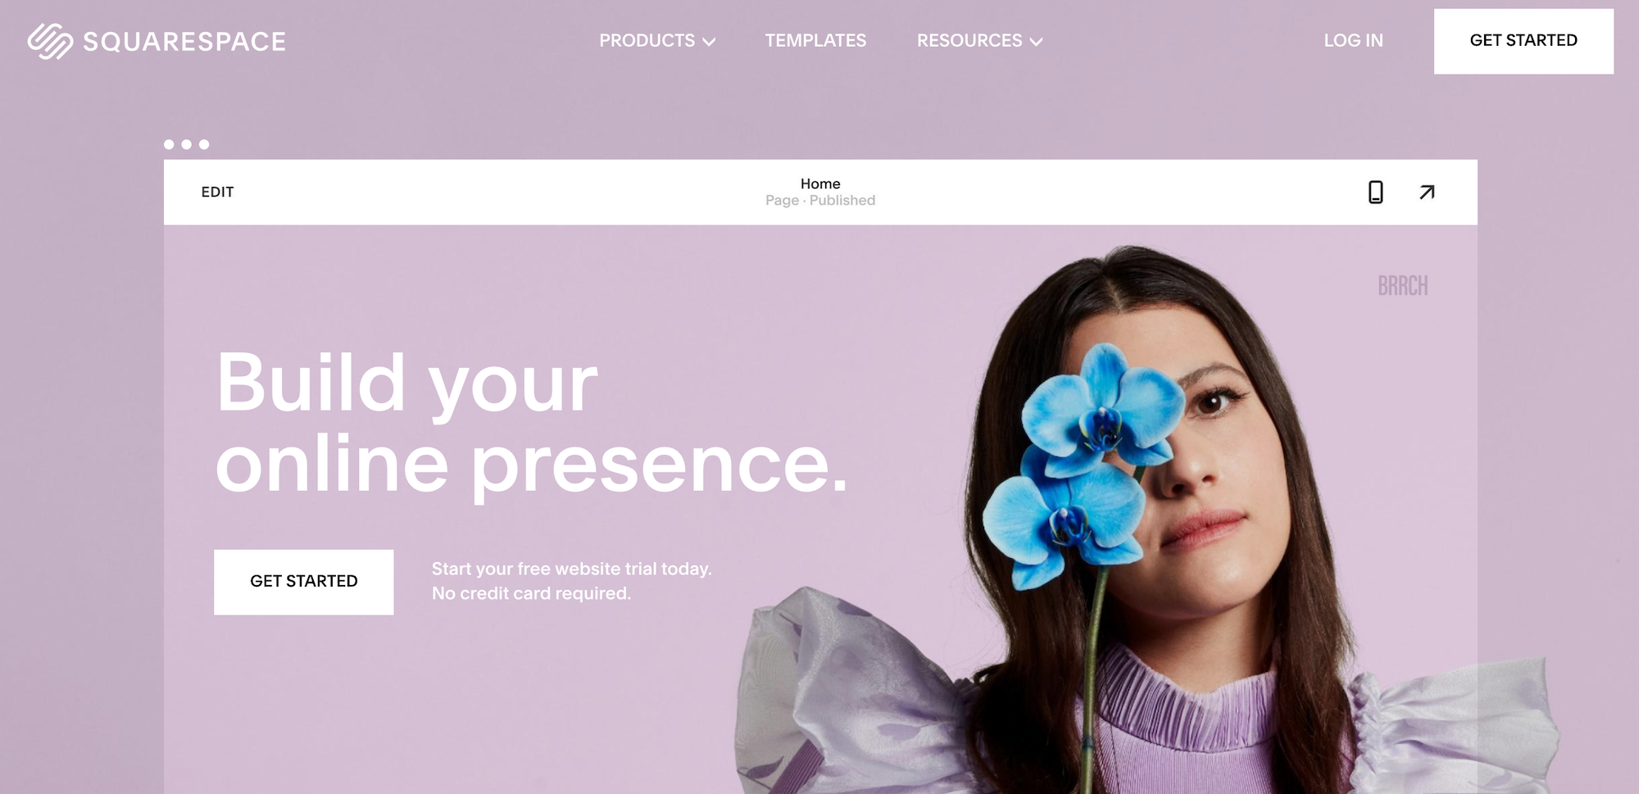Click the Edit button in preview bar
Image resolution: width=1639 pixels, height=794 pixels.
click(217, 192)
